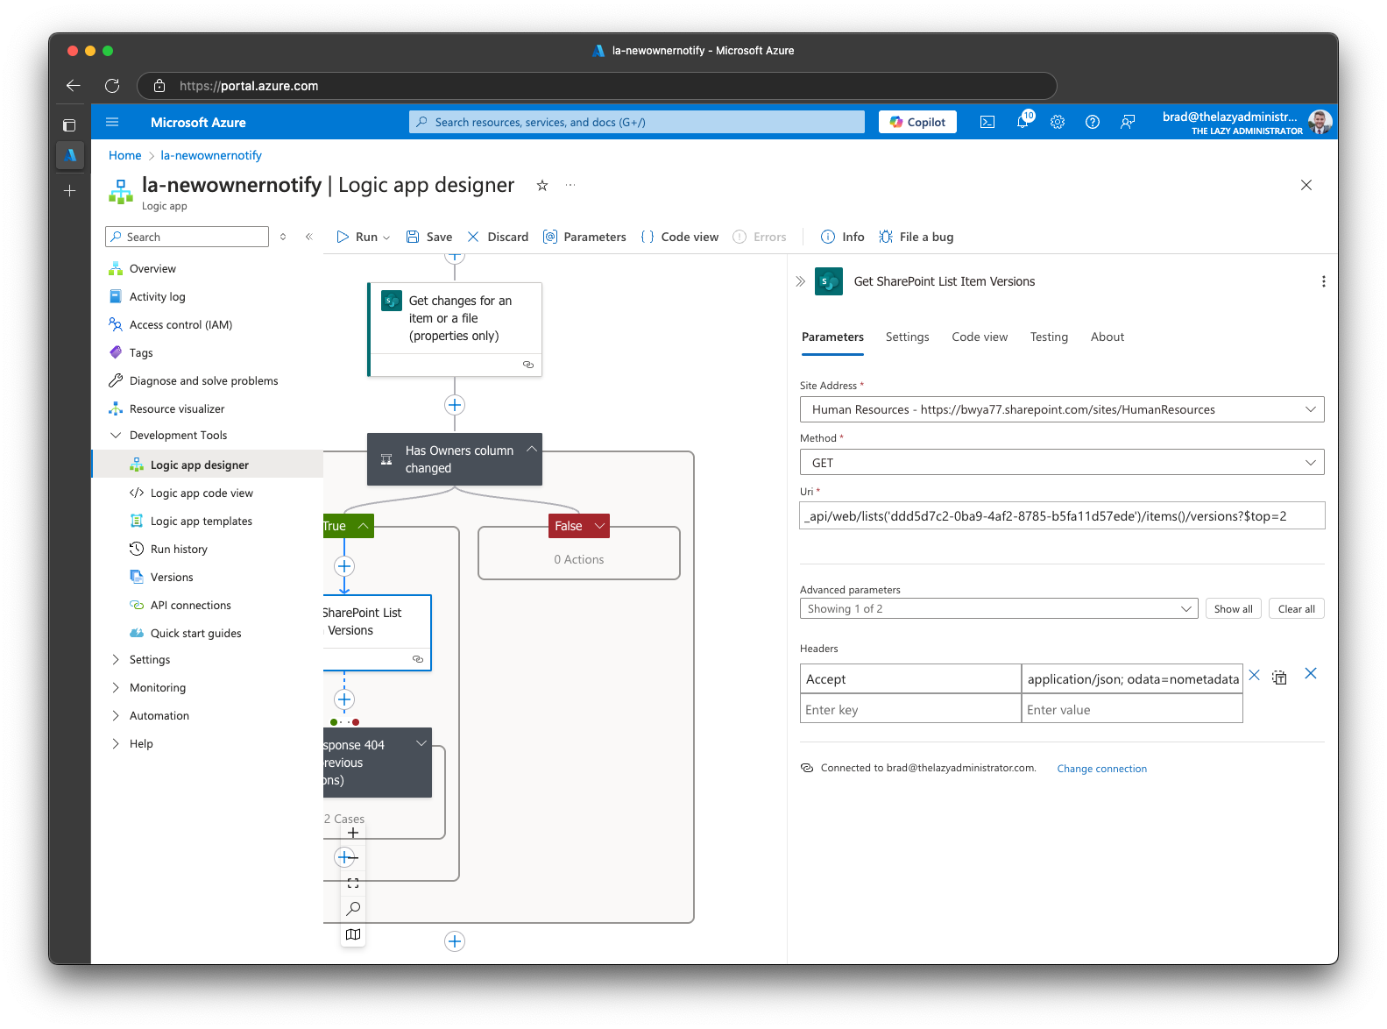The height and width of the screenshot is (1029, 1387).
Task: Open the About tab
Action: pos(1107,337)
